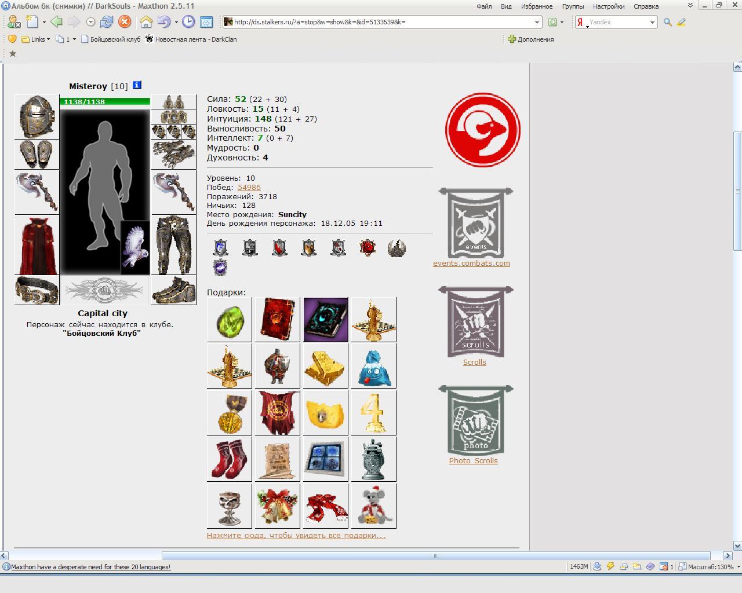Open the undo list dropdown arrow

point(176,22)
